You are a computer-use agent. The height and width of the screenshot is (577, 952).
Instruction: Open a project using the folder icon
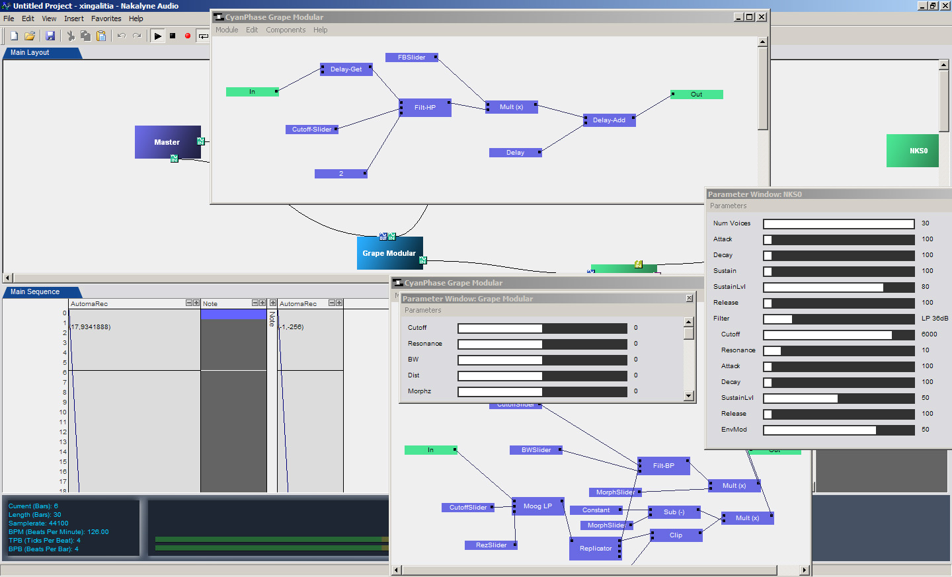coord(30,36)
